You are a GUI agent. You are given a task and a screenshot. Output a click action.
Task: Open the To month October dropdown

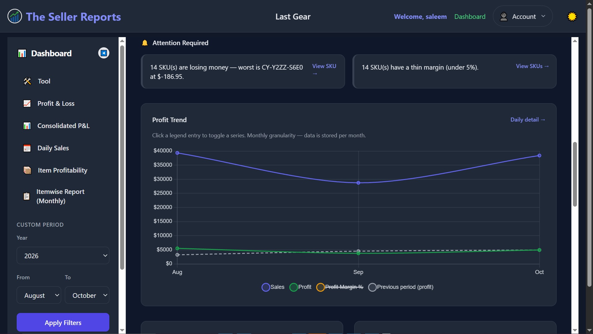[x=87, y=295]
